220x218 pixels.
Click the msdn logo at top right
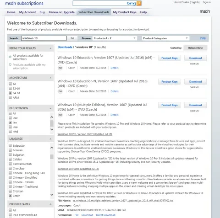click(x=205, y=11)
